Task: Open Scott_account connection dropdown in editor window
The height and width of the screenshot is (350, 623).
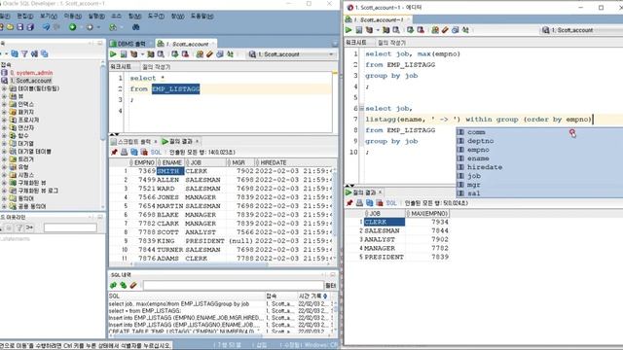Action: 582,30
